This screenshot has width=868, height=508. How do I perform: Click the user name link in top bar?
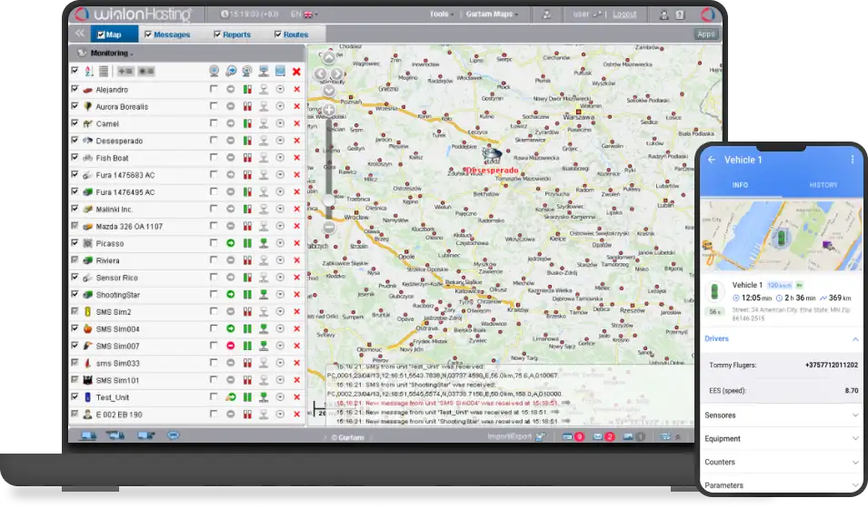coord(582,15)
